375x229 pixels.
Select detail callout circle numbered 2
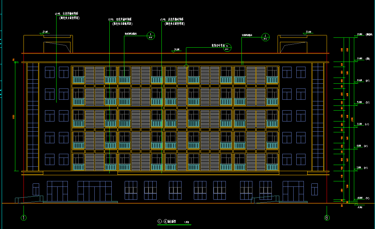(265, 36)
